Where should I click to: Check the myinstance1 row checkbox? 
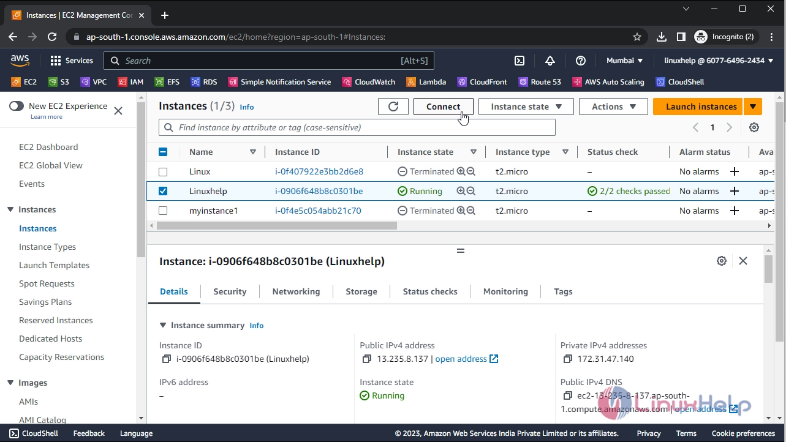pos(163,211)
